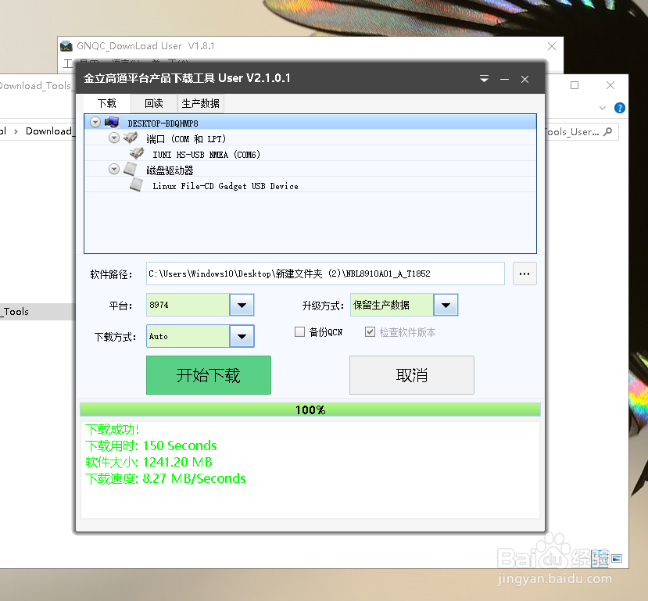Collapse the DESKTOP-BDQHMP8 tree node
648x601 pixels.
95,122
